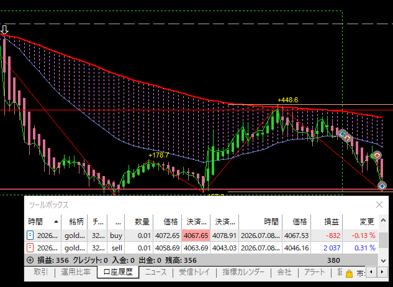Click the 決済 header above 4078.91

tap(225, 221)
